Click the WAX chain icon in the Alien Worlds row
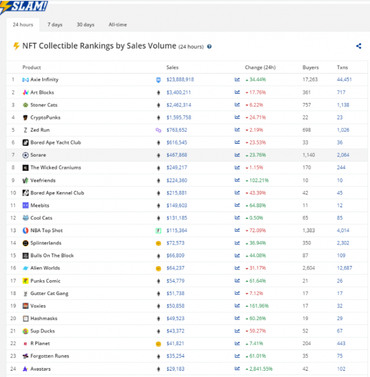The image size is (370, 377). (158, 268)
